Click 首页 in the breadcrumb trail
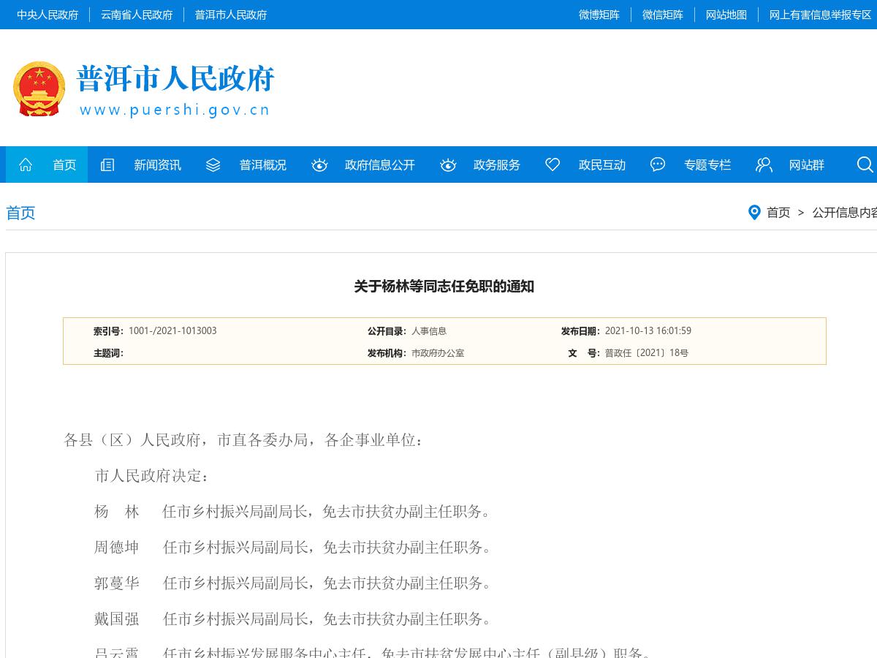Image resolution: width=877 pixels, height=658 pixels. pyautogui.click(x=778, y=212)
